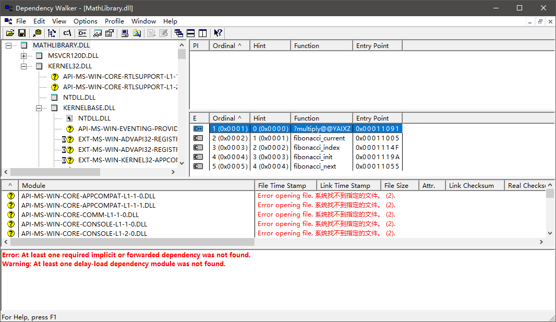Toggle Undecorate C++ Functions button
Viewport: 556px width, 322px height.
click(82, 33)
